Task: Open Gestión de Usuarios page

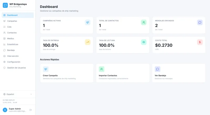Action: tap(18, 68)
